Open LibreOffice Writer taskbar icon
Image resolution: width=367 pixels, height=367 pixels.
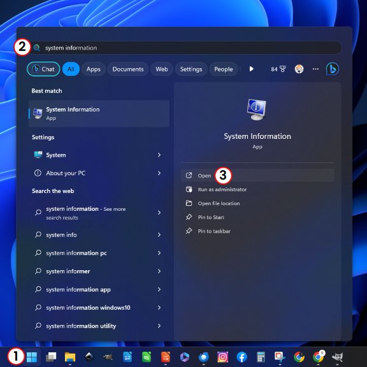[x=127, y=357]
